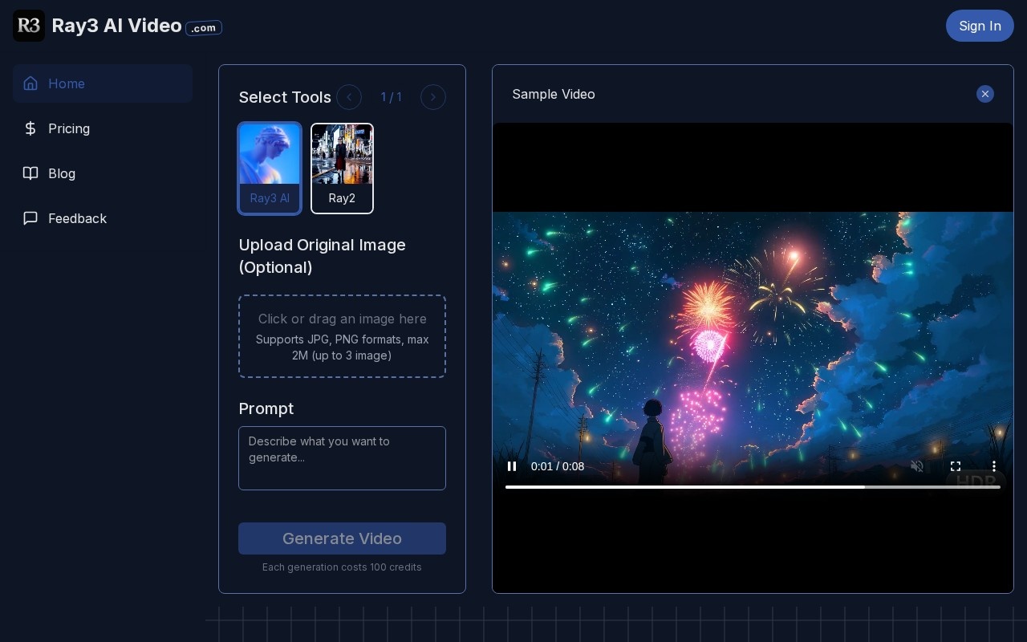The image size is (1027, 642).
Task: Click the Sample Video heading
Action: (554, 94)
